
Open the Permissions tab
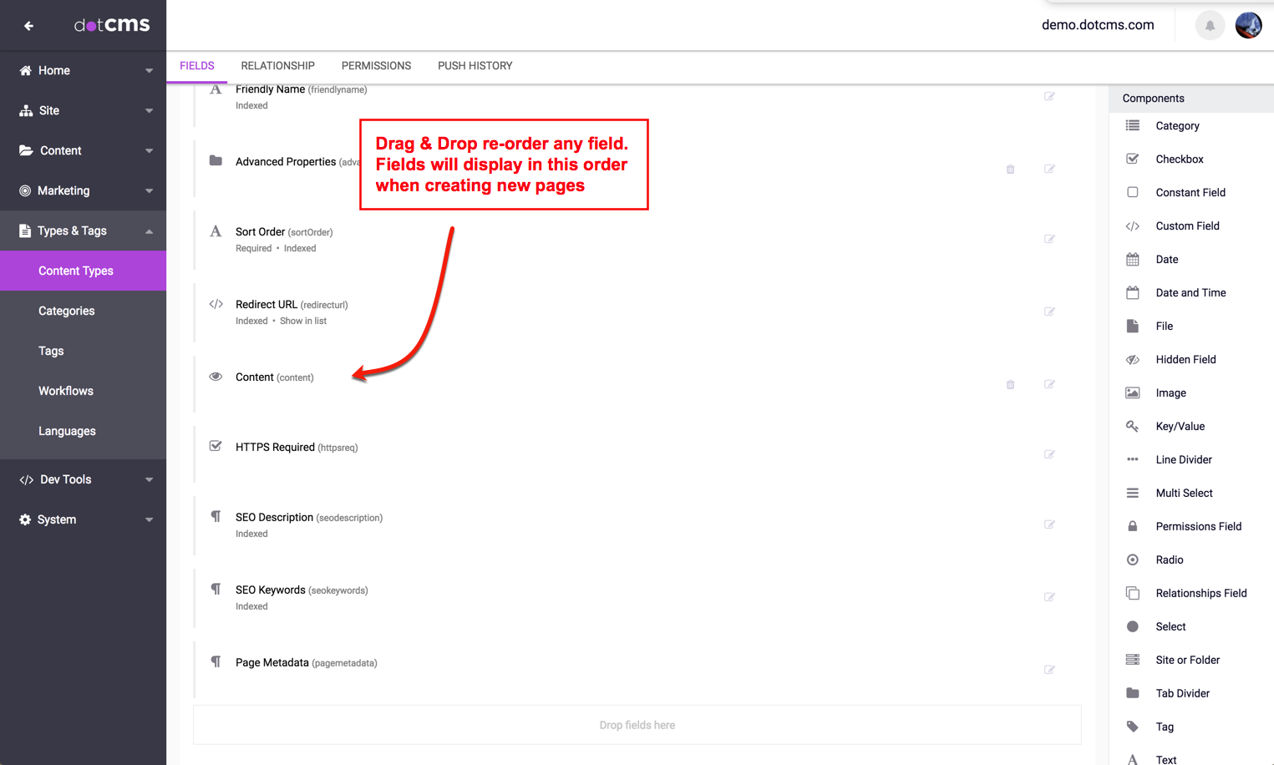(x=376, y=66)
